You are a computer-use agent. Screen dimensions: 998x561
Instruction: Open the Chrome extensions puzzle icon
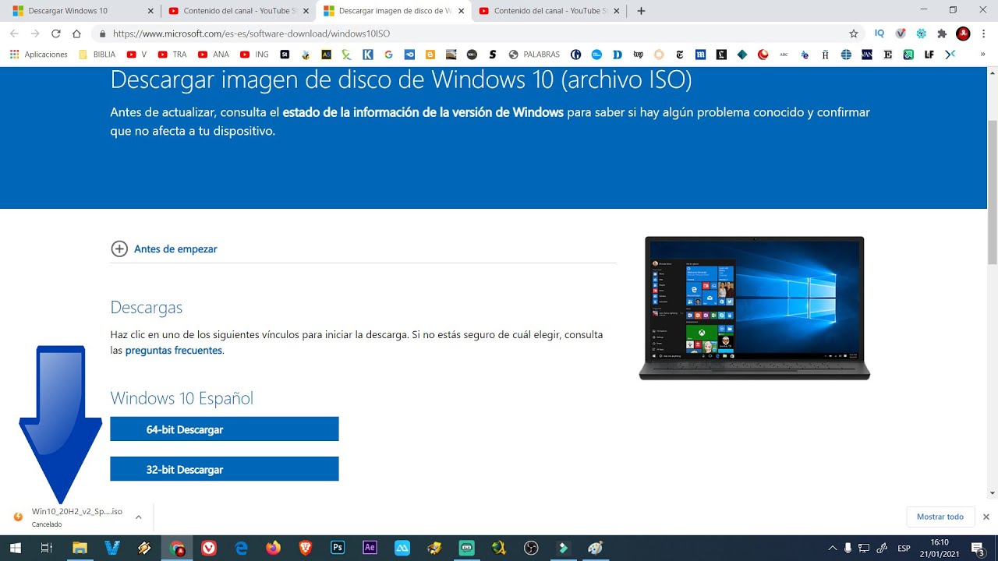pos(942,34)
